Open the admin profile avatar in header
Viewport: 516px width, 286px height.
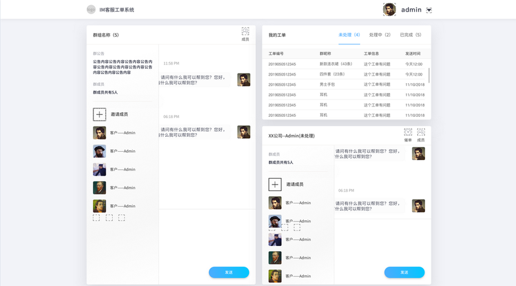click(x=390, y=10)
